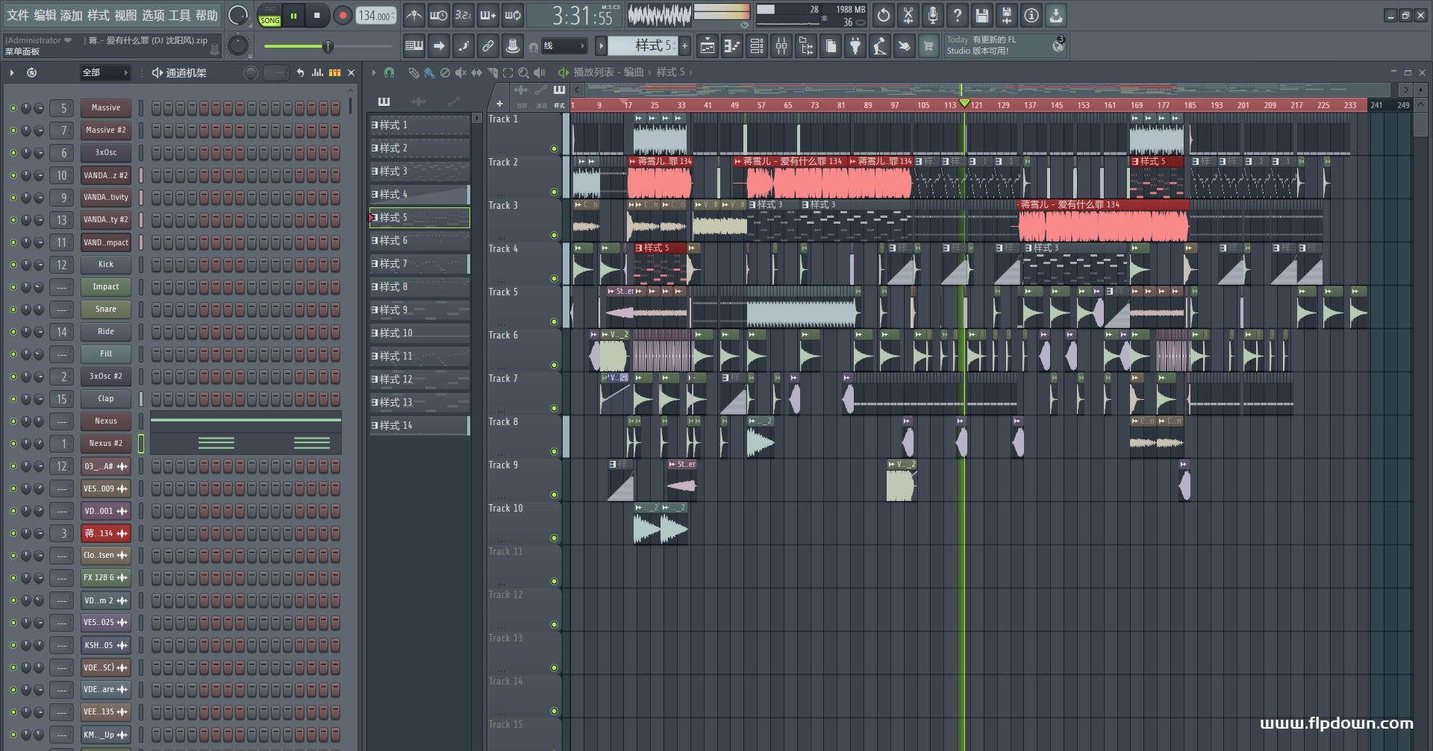The height and width of the screenshot is (751, 1433).
Task: Open the undo history icon
Action: tap(884, 15)
